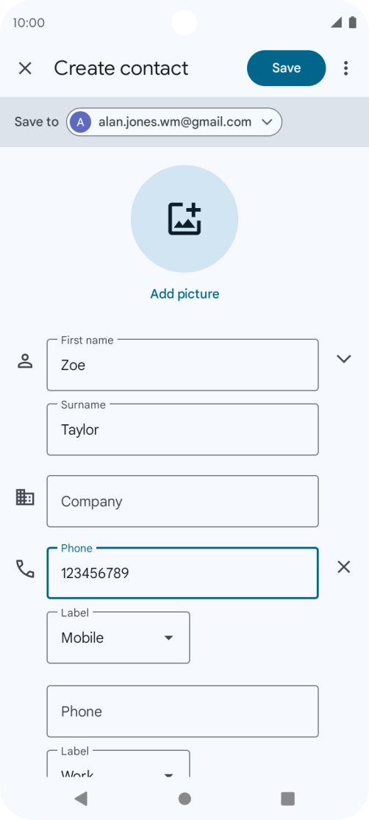Open the Mobile label dropdown
The height and width of the screenshot is (820, 369).
pyautogui.click(x=118, y=638)
